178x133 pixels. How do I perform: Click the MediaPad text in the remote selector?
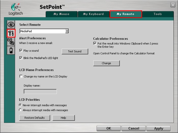click(26, 31)
